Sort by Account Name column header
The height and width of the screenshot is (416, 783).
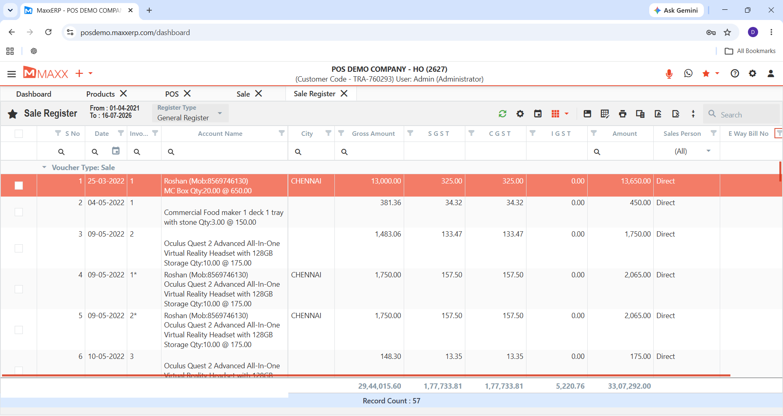pyautogui.click(x=220, y=134)
